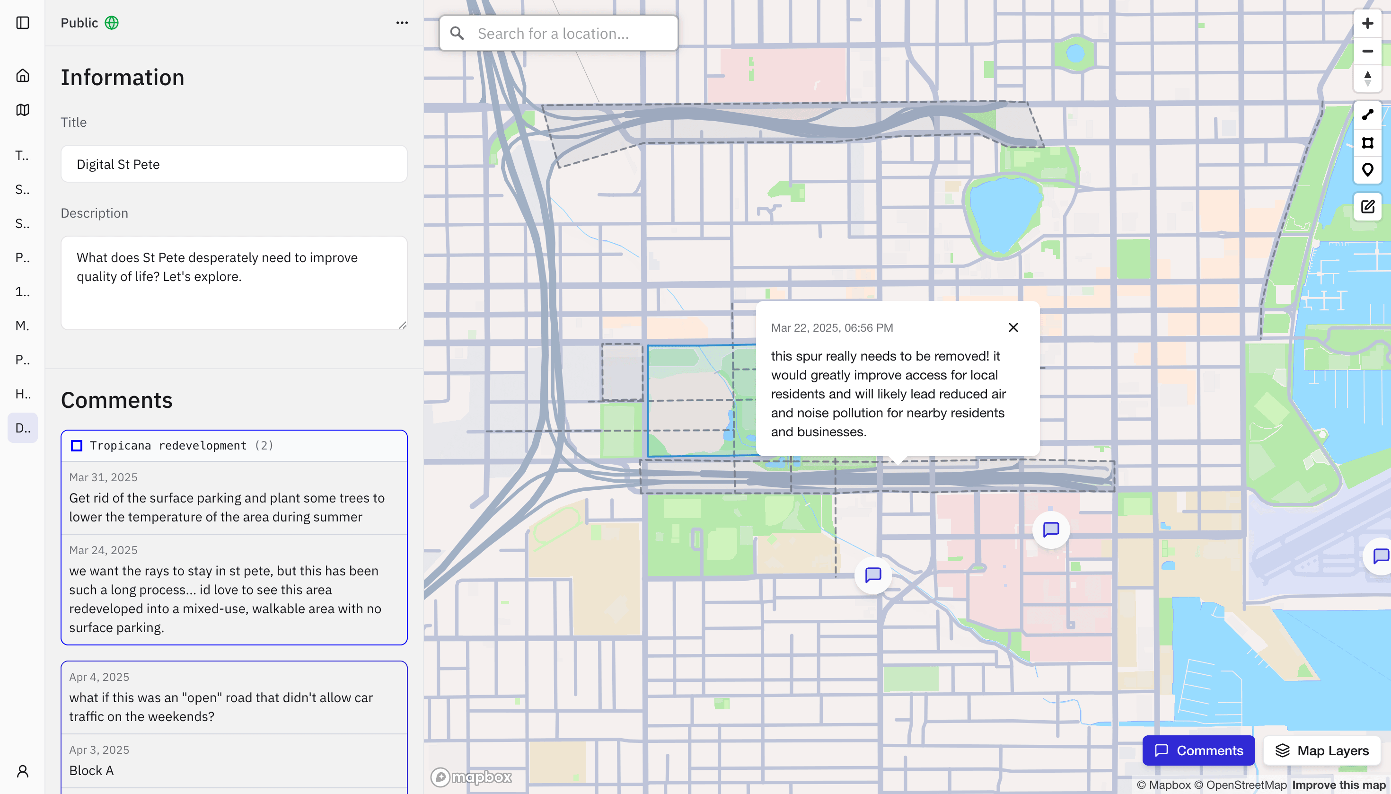Click the location search field

click(x=558, y=33)
